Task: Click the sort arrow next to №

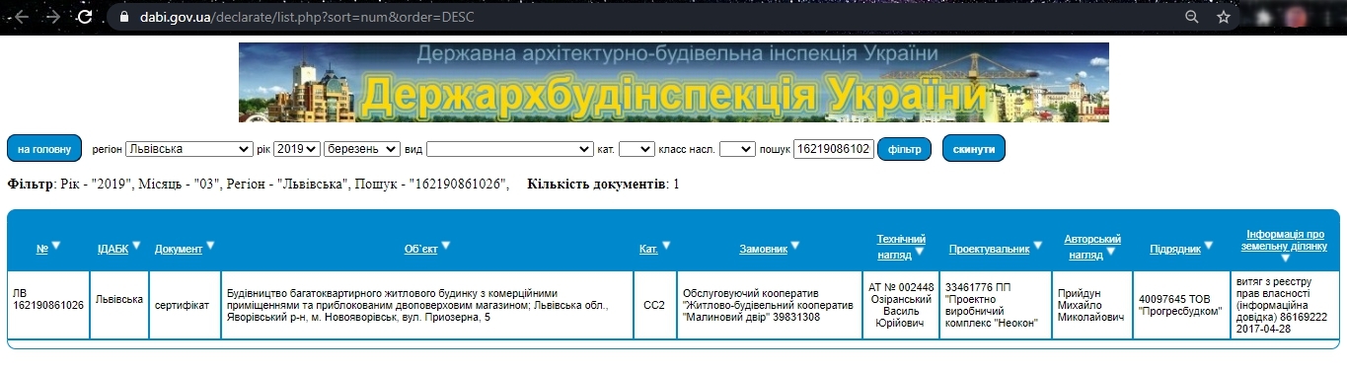Action: coord(56,246)
